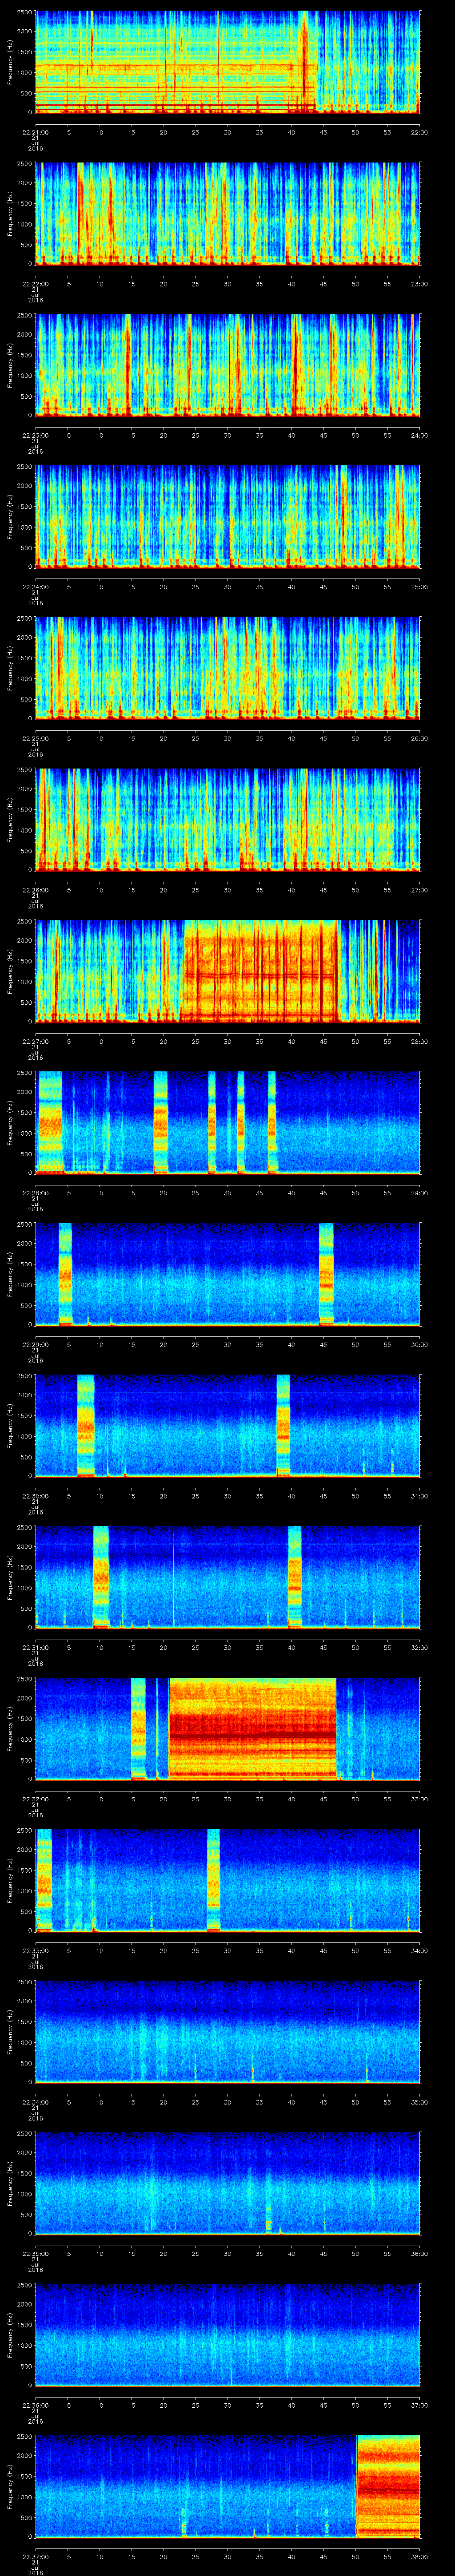Click the burst near 27s in 22:33 spectrogram

pos(213,1880)
